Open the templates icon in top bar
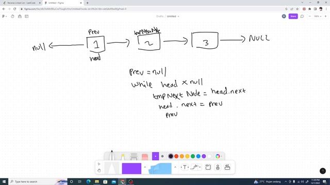Image resolution: width=330 pixels, height=185 pixels. (26, 16)
